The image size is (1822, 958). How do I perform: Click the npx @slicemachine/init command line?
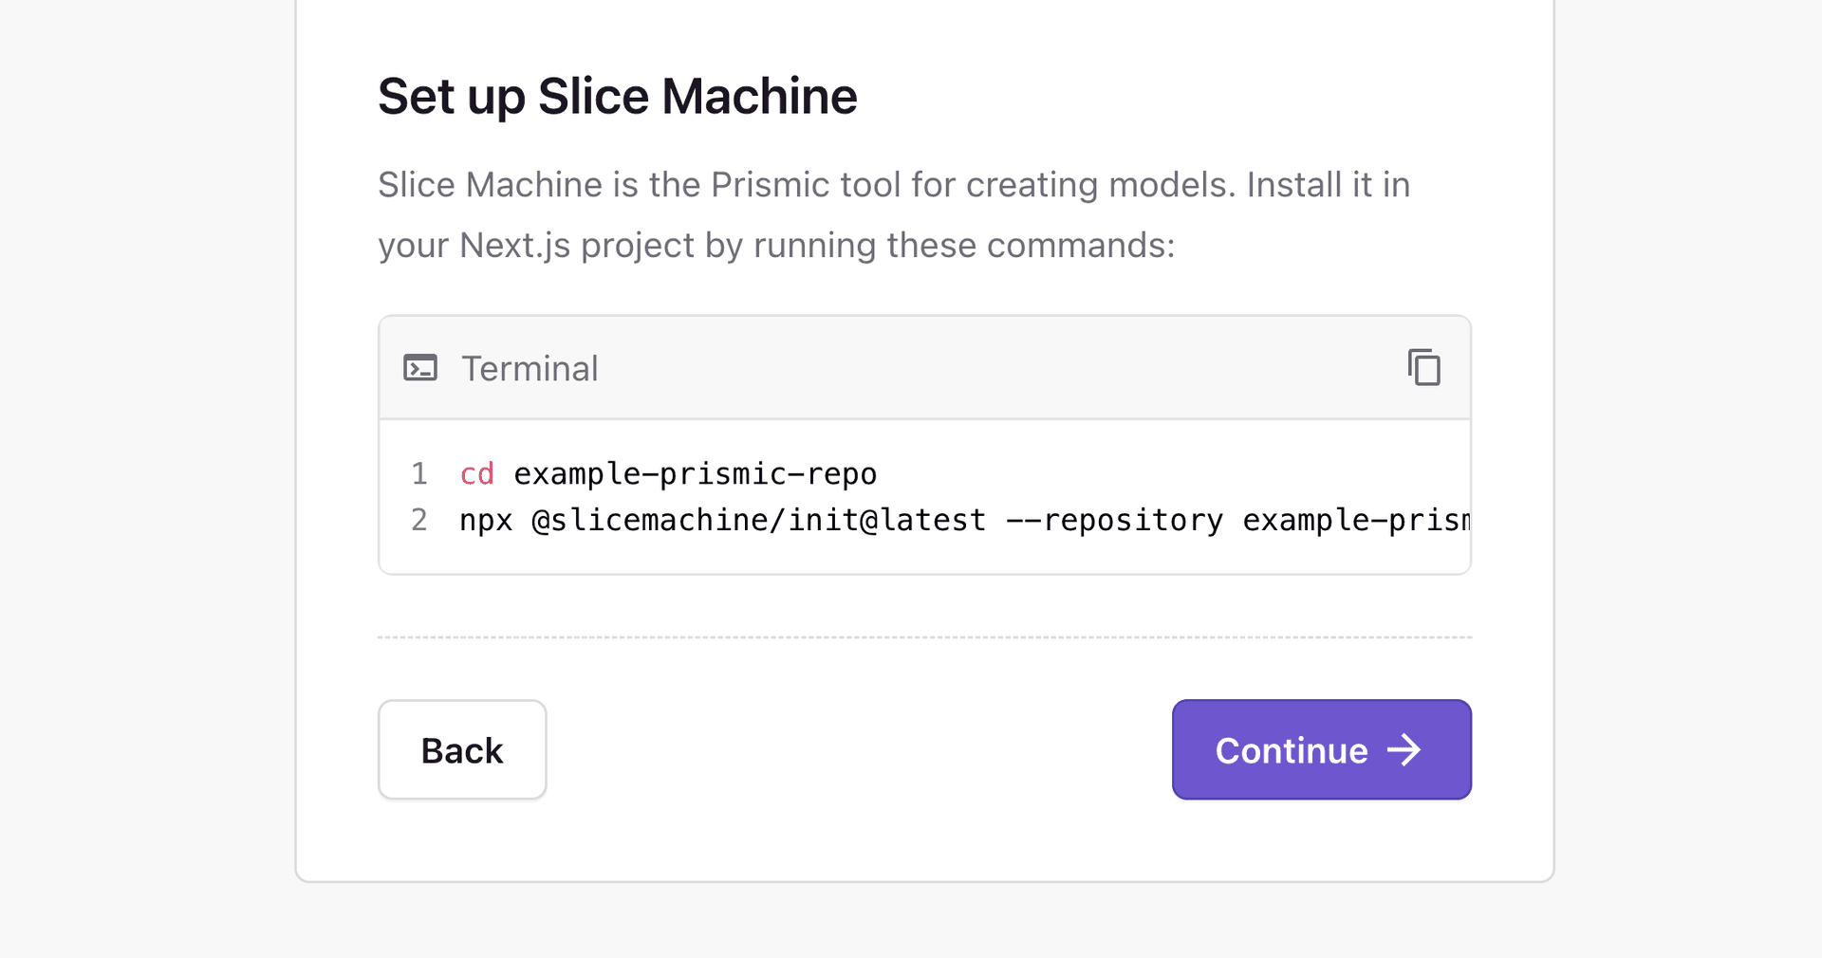tap(854, 520)
